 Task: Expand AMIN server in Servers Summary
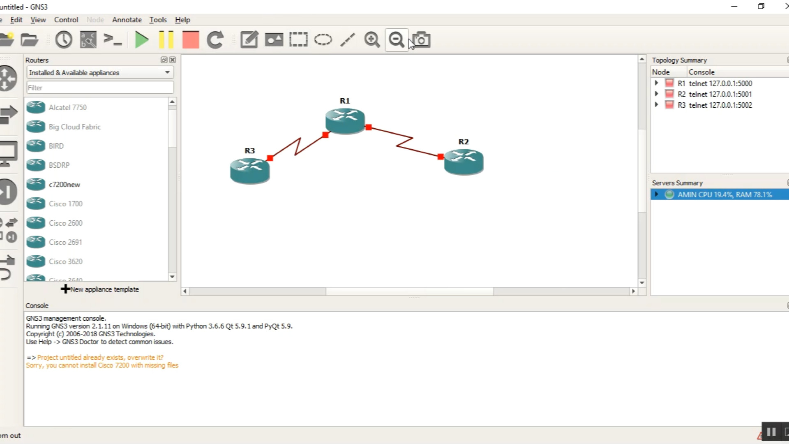click(x=656, y=194)
